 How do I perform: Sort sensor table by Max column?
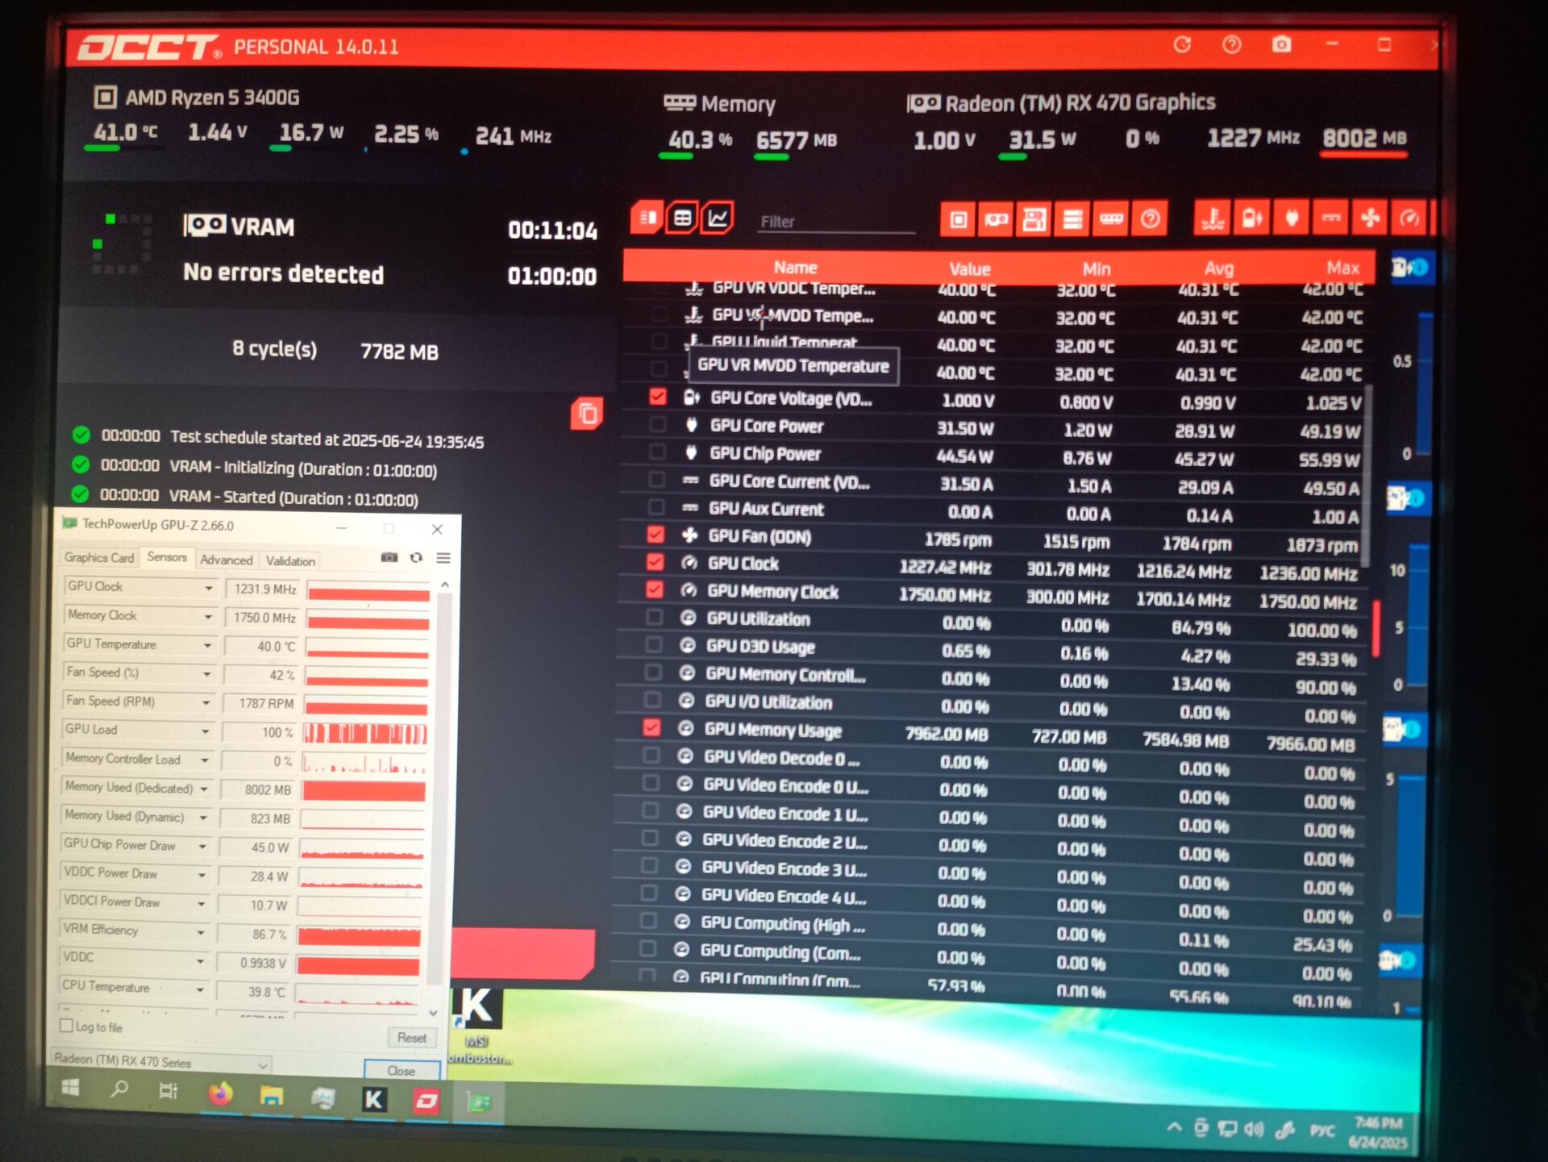coord(1342,267)
